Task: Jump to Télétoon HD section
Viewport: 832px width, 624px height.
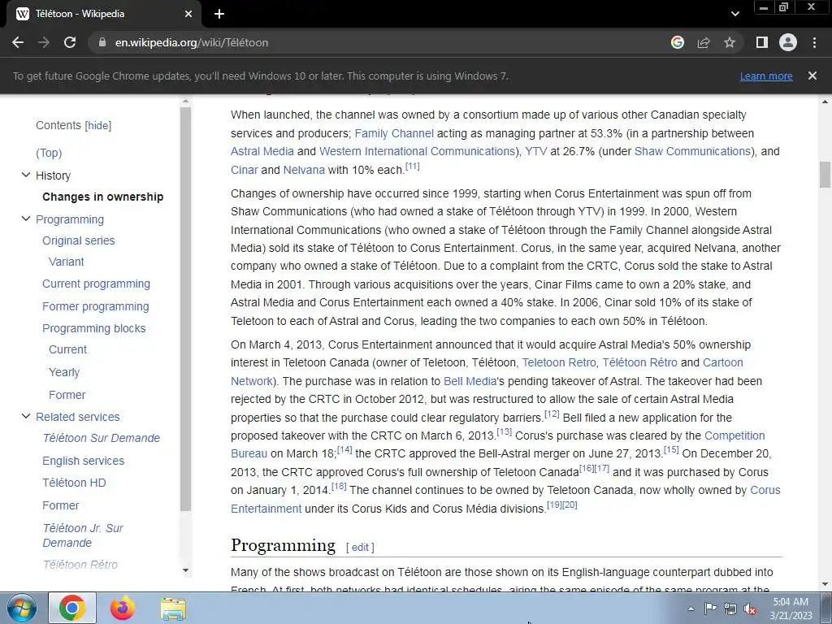Action: tap(74, 483)
